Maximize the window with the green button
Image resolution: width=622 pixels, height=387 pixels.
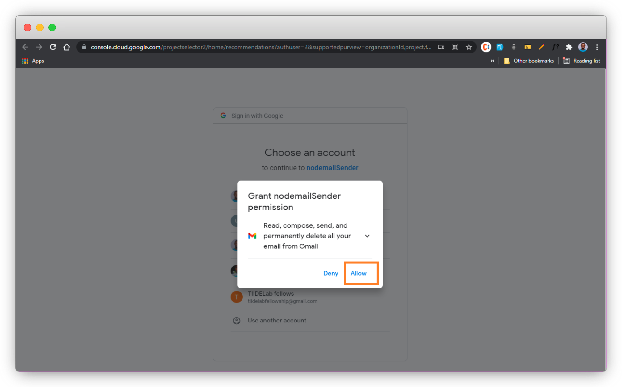[52, 27]
